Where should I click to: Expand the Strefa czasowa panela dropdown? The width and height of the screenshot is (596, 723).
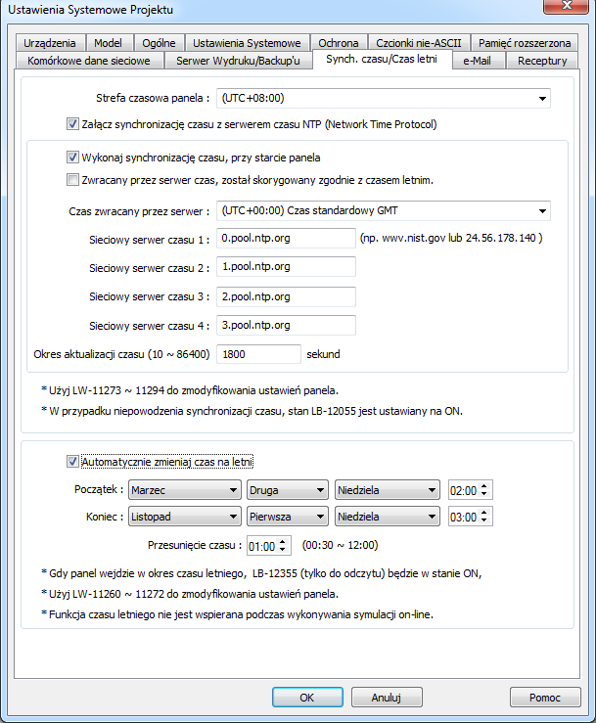click(x=383, y=98)
